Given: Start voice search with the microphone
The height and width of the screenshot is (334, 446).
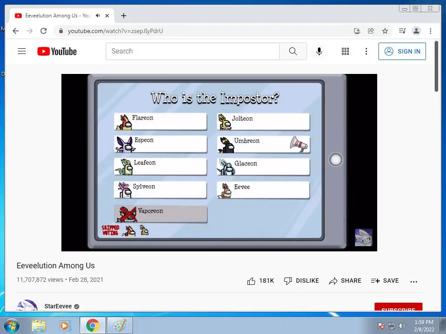Looking at the screenshot, I should (319, 51).
